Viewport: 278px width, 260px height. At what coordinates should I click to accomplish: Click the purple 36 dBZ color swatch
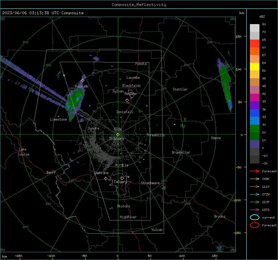coord(255,105)
